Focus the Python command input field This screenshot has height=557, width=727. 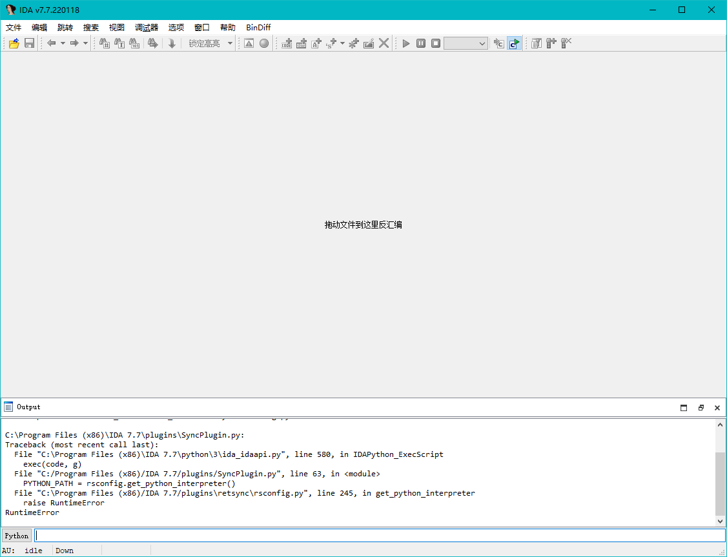pyautogui.click(x=380, y=536)
